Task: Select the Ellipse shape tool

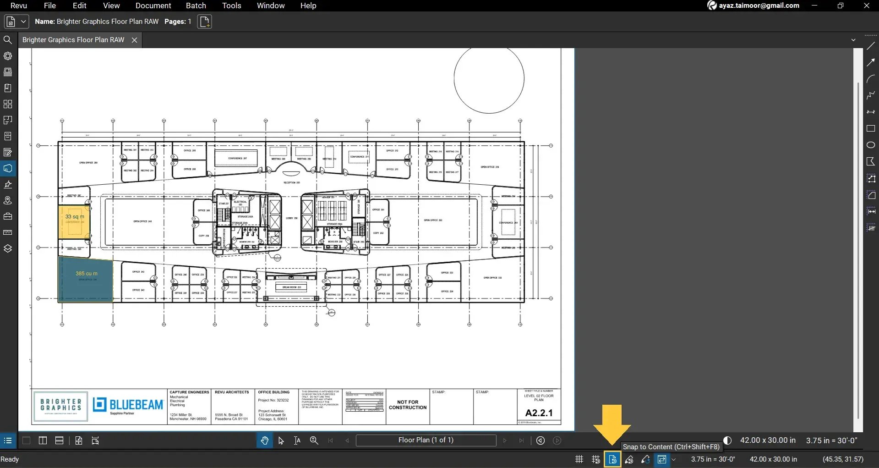Action: click(x=871, y=145)
